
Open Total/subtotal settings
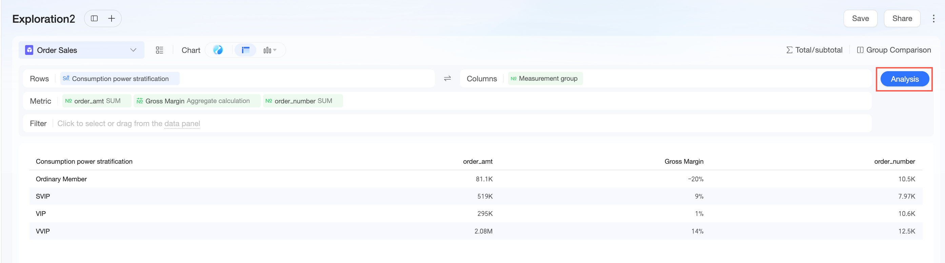click(815, 50)
